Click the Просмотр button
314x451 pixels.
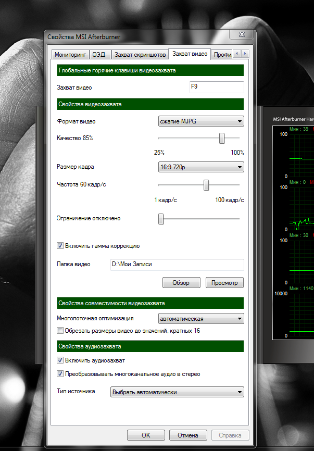(224, 282)
